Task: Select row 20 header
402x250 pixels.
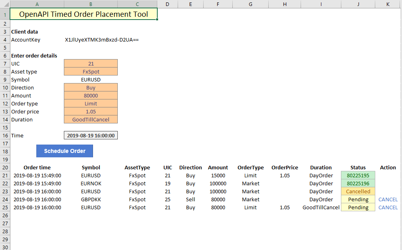Action: [5, 167]
